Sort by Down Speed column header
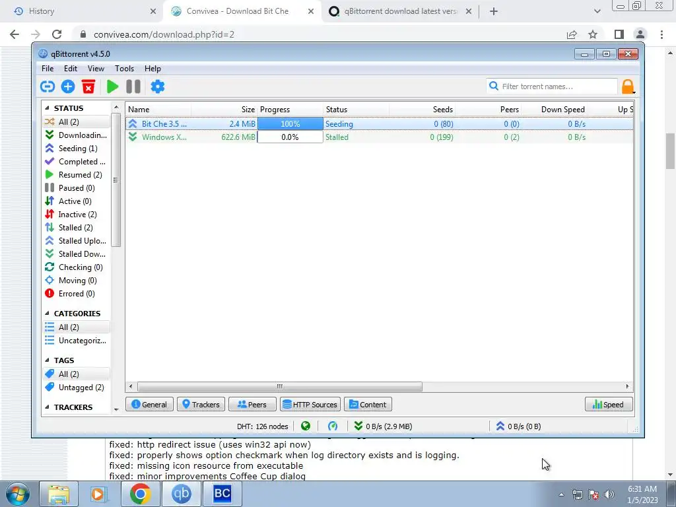The height and width of the screenshot is (507, 676). tap(555, 110)
